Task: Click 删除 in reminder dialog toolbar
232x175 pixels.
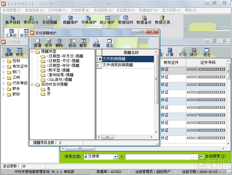Action: coord(59,43)
